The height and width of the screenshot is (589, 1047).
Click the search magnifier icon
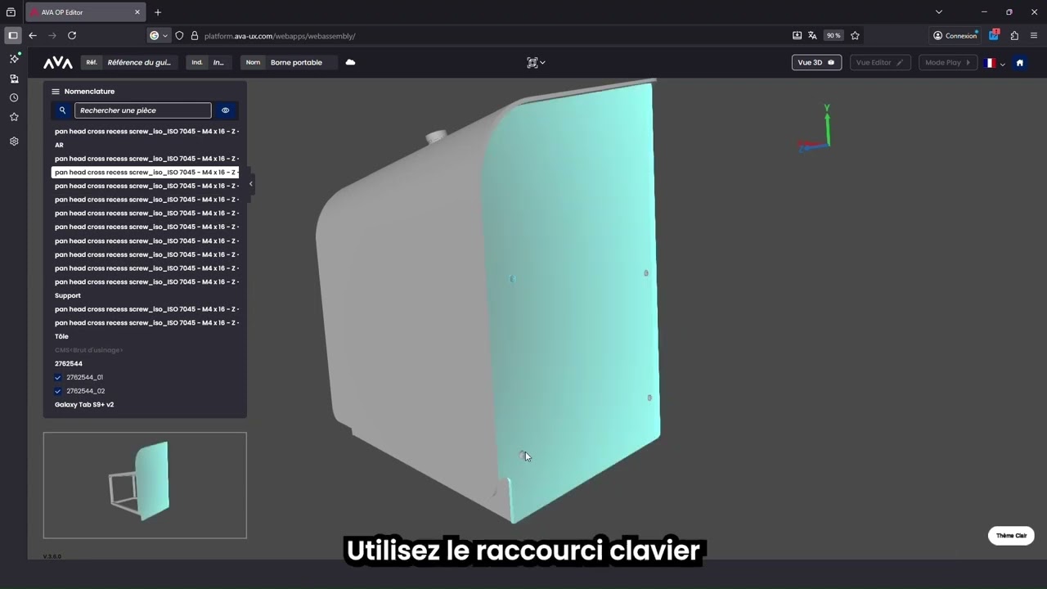pos(62,110)
